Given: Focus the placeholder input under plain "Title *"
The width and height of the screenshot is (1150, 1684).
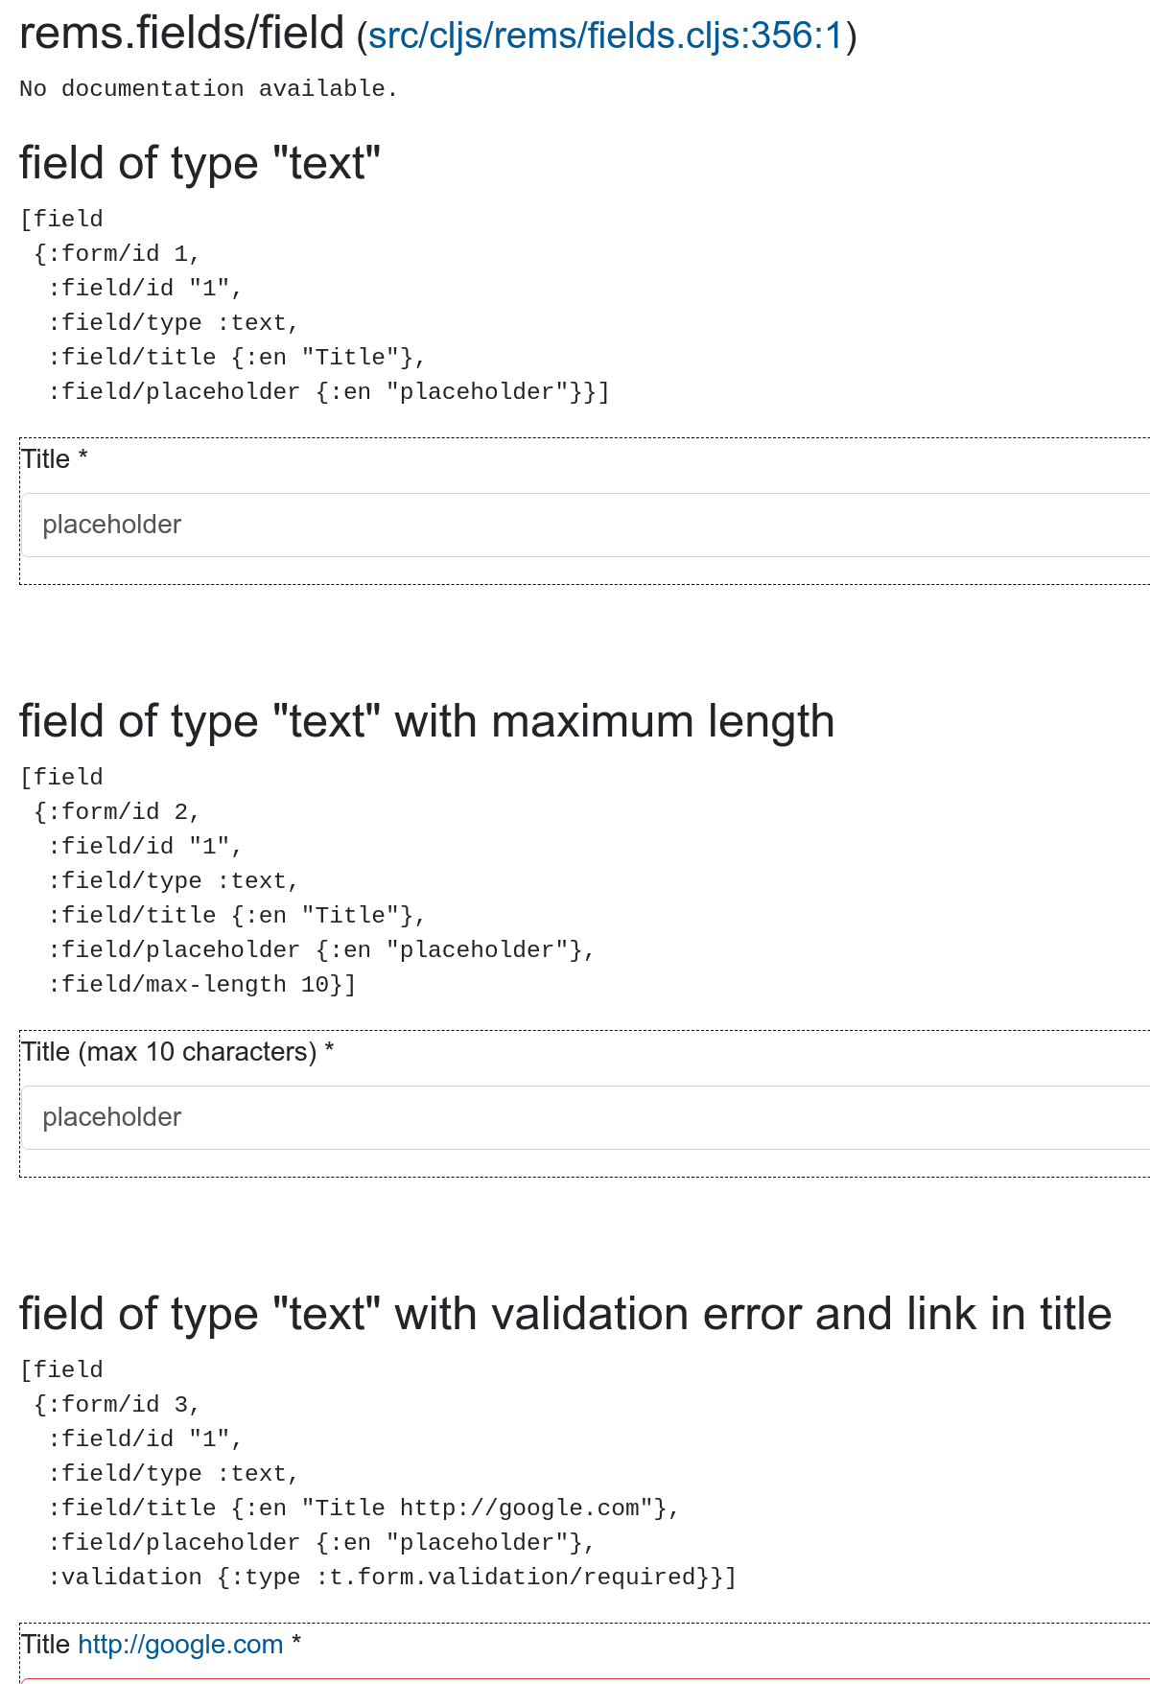Looking at the screenshot, I should pyautogui.click(x=587, y=525).
